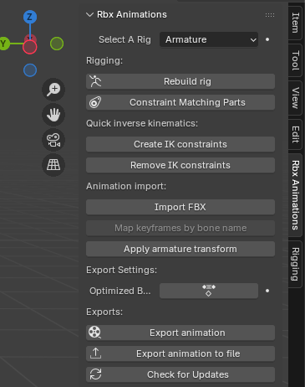
Task: Click the zoom magnifier viewport icon
Action: [x=53, y=90]
